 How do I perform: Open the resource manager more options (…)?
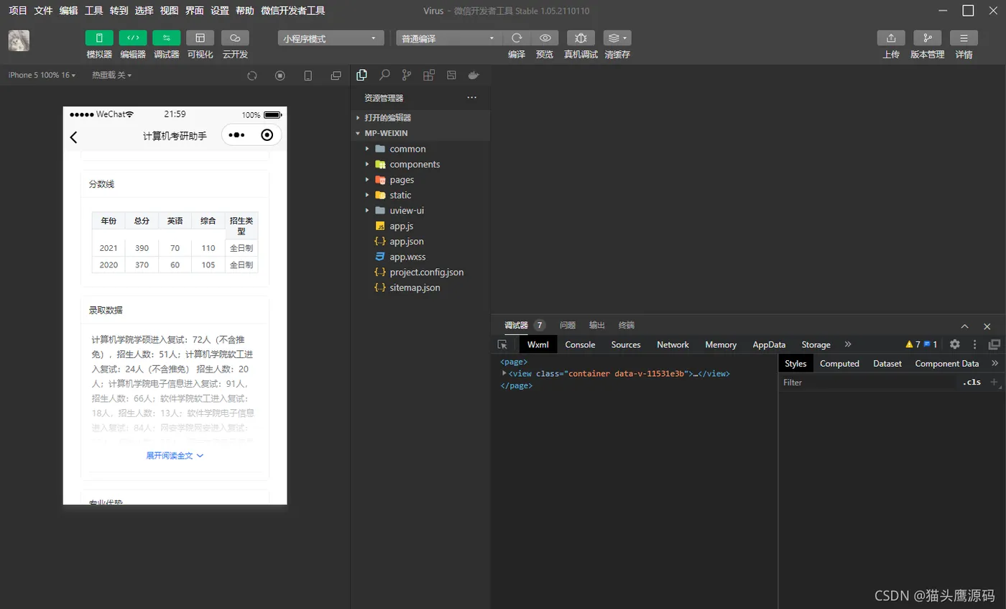tap(471, 98)
